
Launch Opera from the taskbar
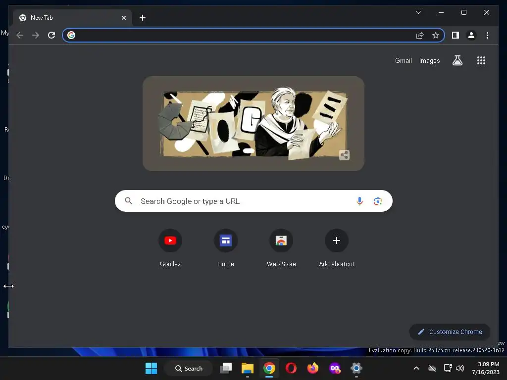point(291,368)
